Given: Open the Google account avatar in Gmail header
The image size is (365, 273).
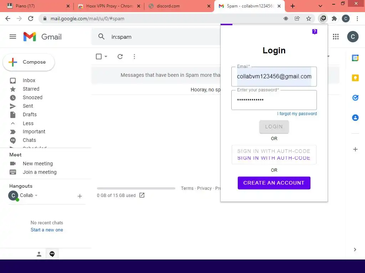Looking at the screenshot, I should point(353,37).
